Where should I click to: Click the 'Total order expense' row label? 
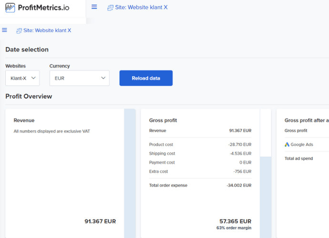[x=168, y=186]
